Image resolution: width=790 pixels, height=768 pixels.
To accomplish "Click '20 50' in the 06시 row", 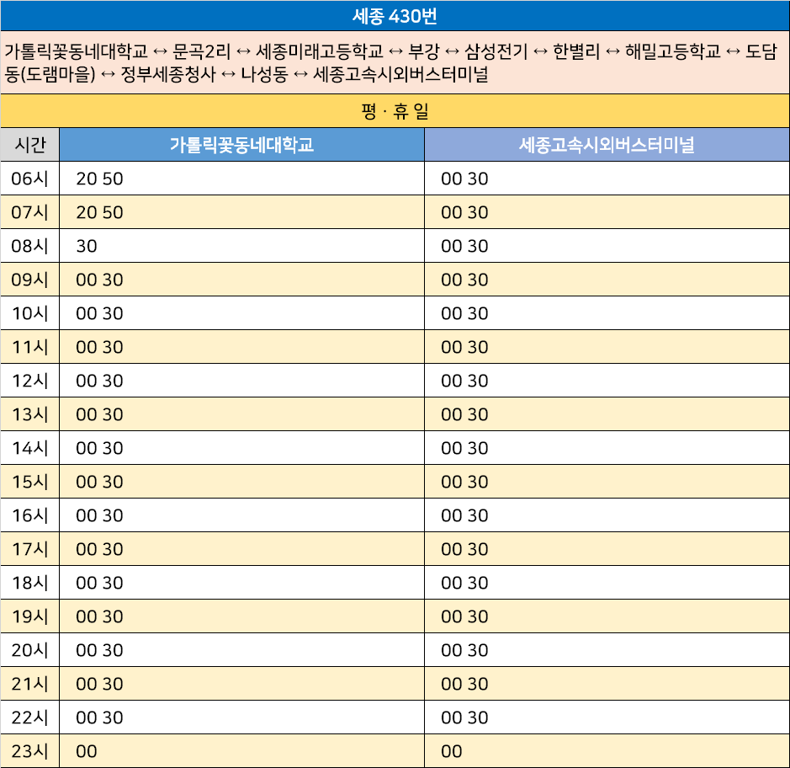I will click(x=99, y=179).
